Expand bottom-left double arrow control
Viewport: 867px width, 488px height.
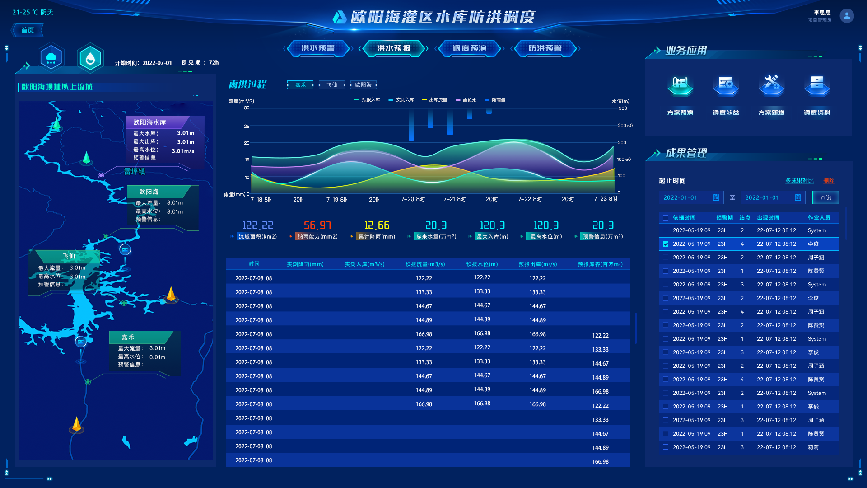click(50, 479)
